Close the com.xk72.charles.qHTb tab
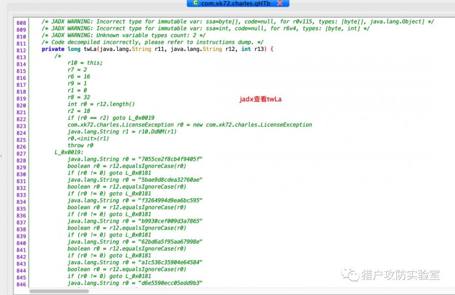Image resolution: width=455 pixels, height=295 pixels. tap(280, 3)
